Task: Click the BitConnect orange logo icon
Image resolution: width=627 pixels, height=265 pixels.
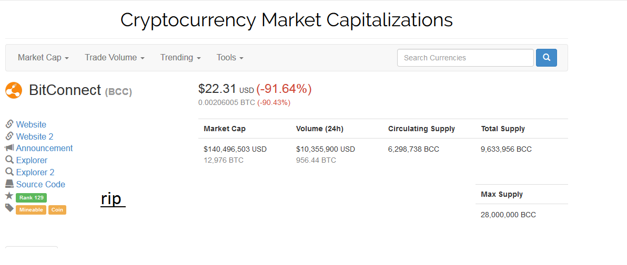Action: (14, 90)
